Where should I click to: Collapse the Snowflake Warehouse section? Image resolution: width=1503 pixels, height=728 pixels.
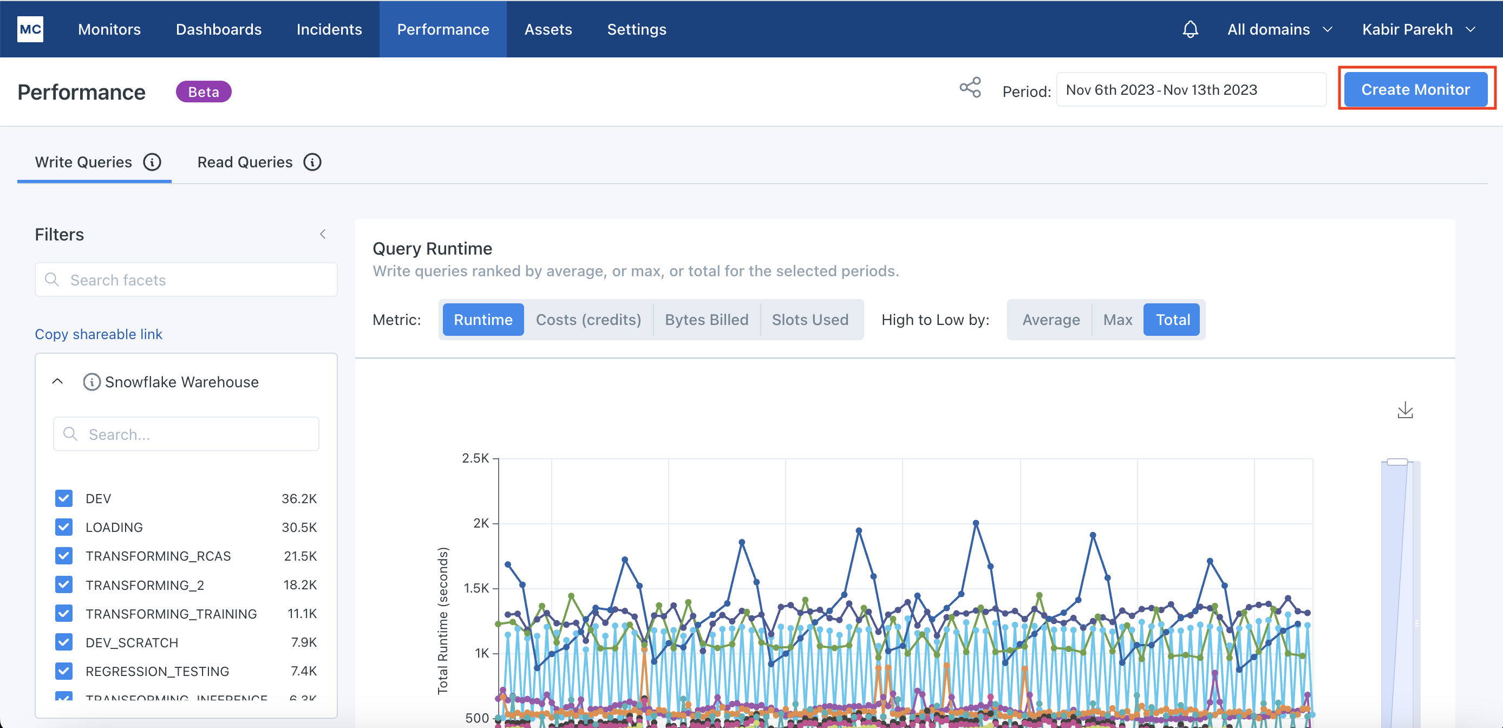(x=58, y=382)
